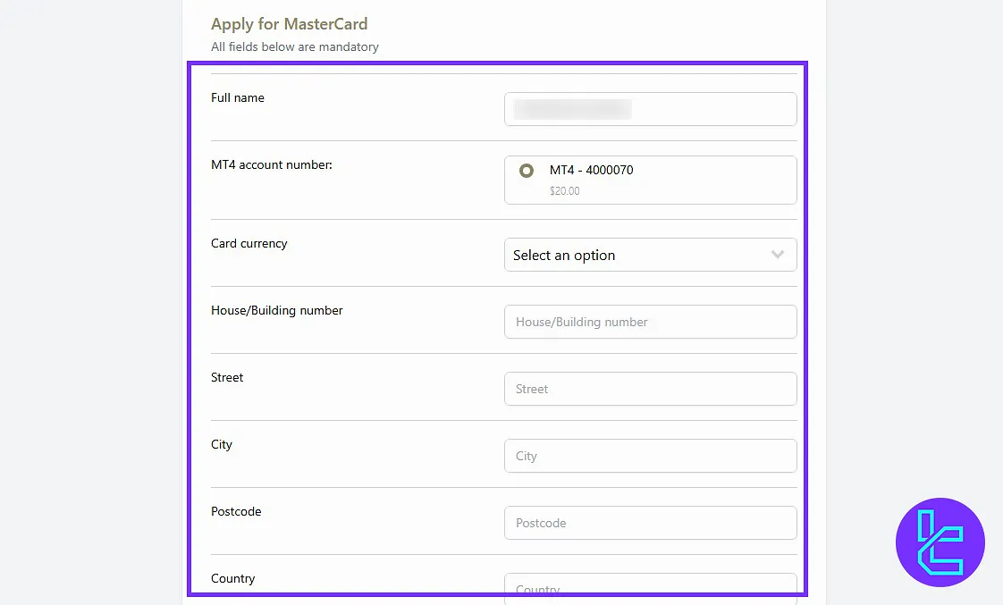The height and width of the screenshot is (605, 1003).
Task: Click the purple logo icon in corner
Action: click(x=940, y=542)
